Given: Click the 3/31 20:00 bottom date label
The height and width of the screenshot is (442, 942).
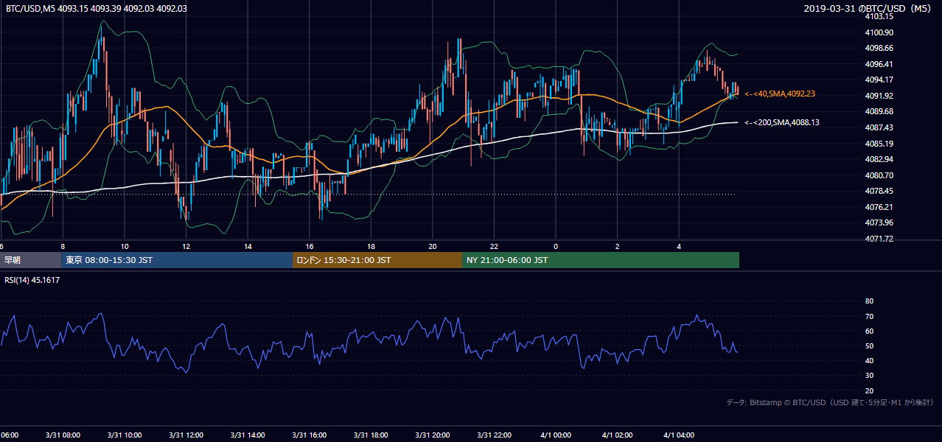Looking at the screenshot, I should point(433,435).
